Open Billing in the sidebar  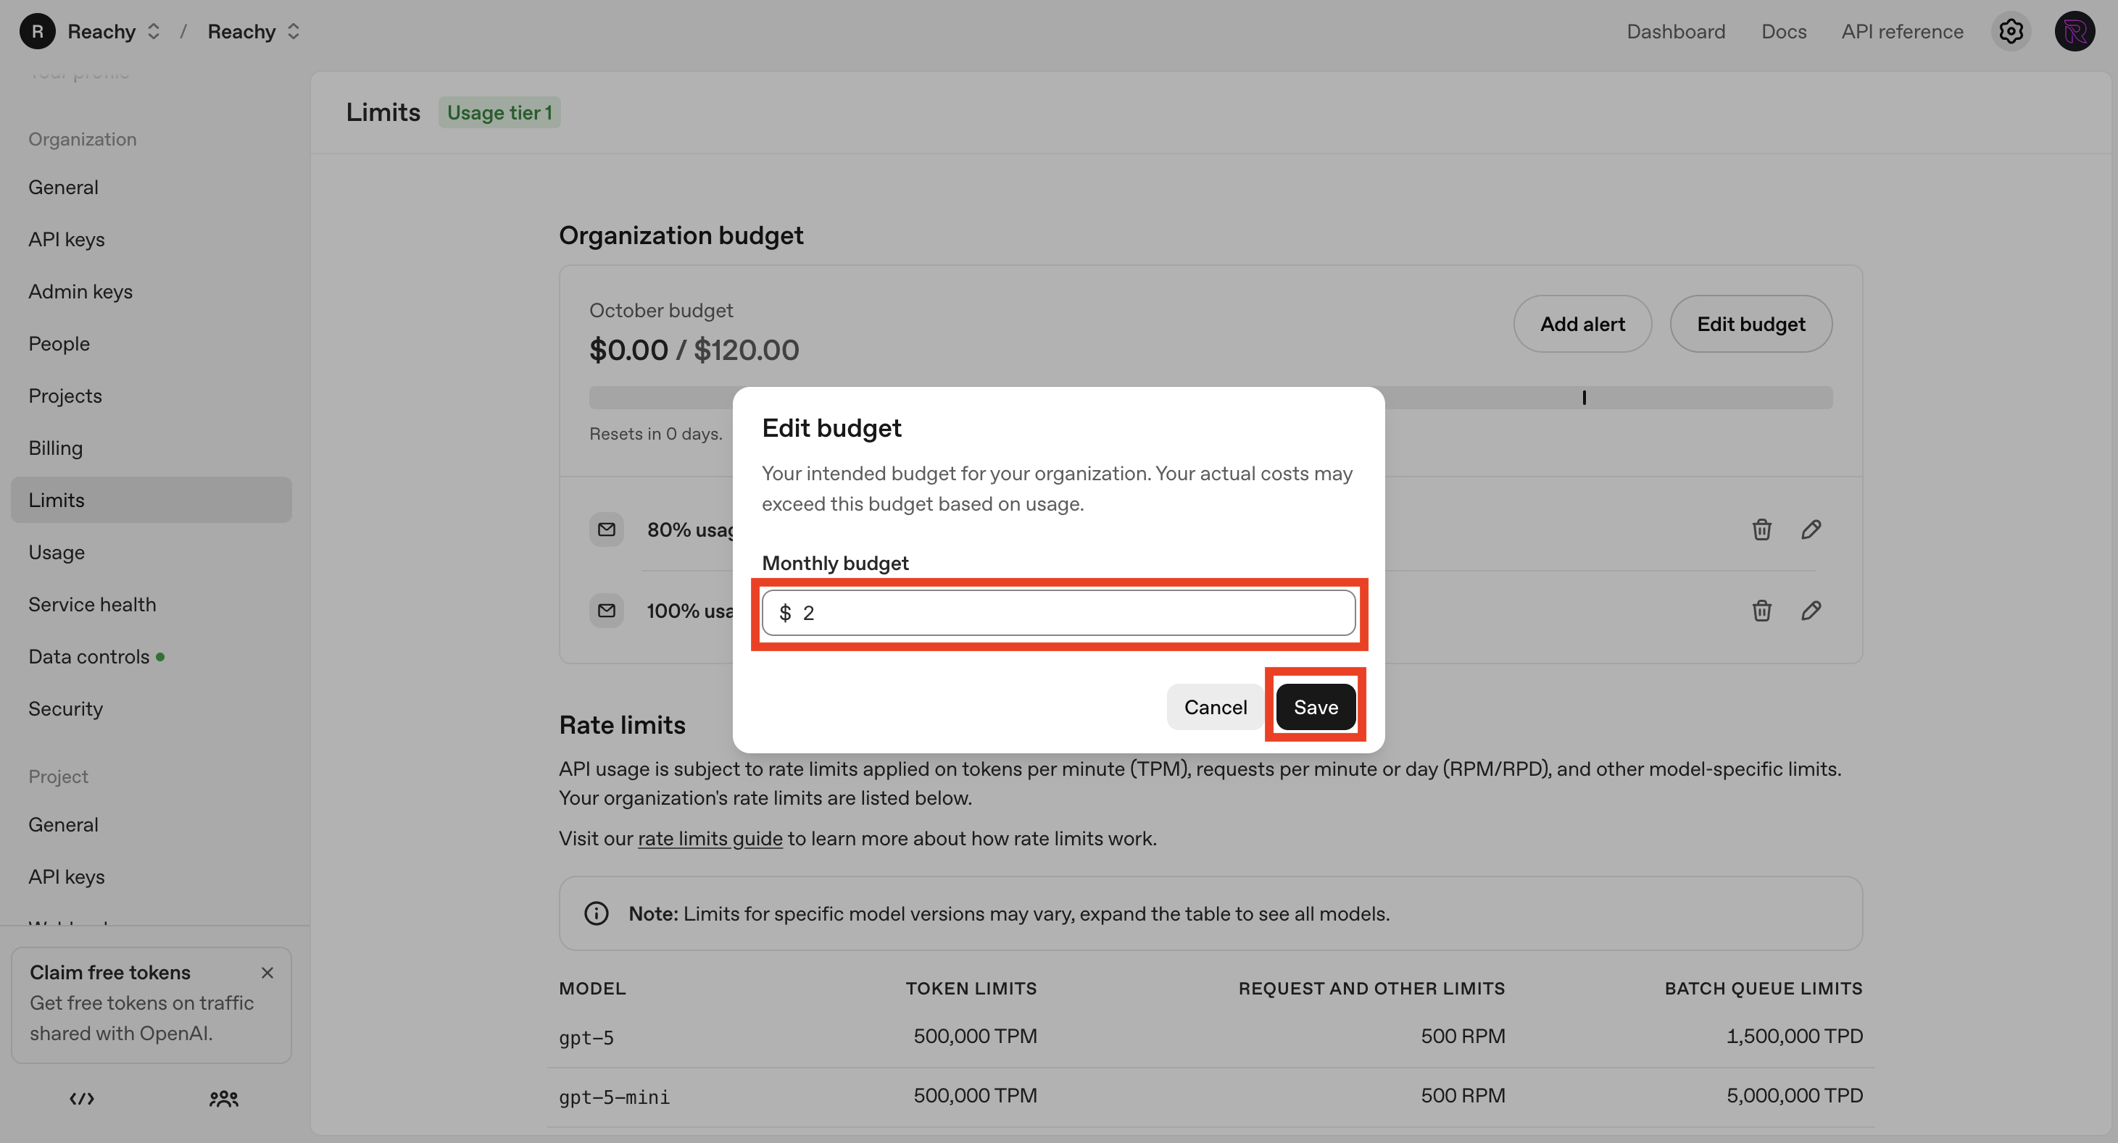[55, 448]
